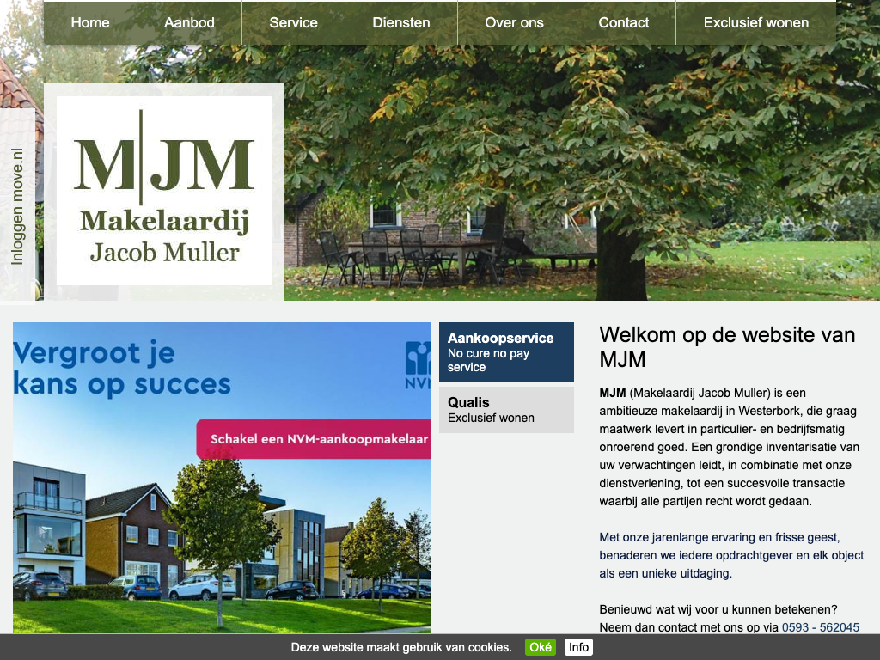880x660 pixels.
Task: Open the Contact page
Action: pos(623,23)
